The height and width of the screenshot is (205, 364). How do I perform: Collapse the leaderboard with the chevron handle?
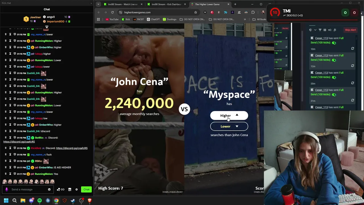click(x=47, y=27)
